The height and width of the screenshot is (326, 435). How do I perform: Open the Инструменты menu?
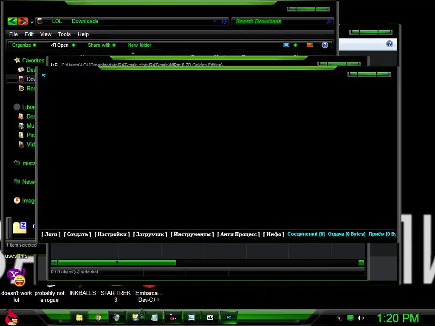click(192, 234)
